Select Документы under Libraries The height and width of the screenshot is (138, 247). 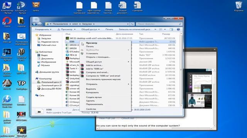tap(47, 59)
